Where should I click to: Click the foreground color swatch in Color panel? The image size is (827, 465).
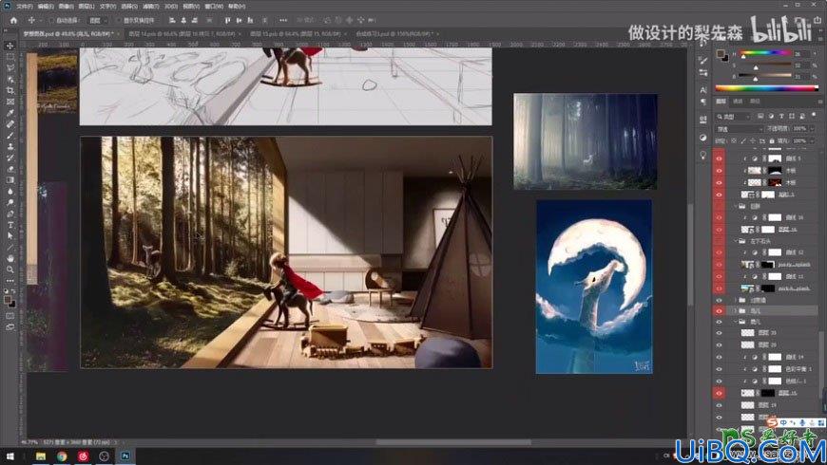pos(721,54)
